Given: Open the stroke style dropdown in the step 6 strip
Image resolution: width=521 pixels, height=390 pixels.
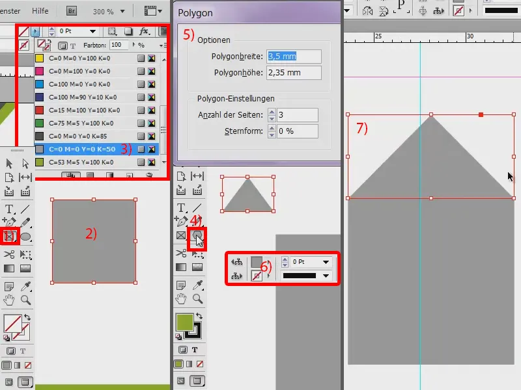Looking at the screenshot, I should pyautogui.click(x=326, y=276).
